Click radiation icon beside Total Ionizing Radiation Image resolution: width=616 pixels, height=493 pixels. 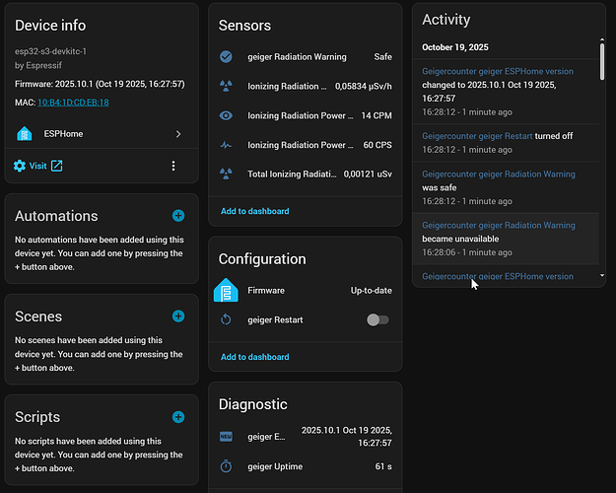click(226, 174)
